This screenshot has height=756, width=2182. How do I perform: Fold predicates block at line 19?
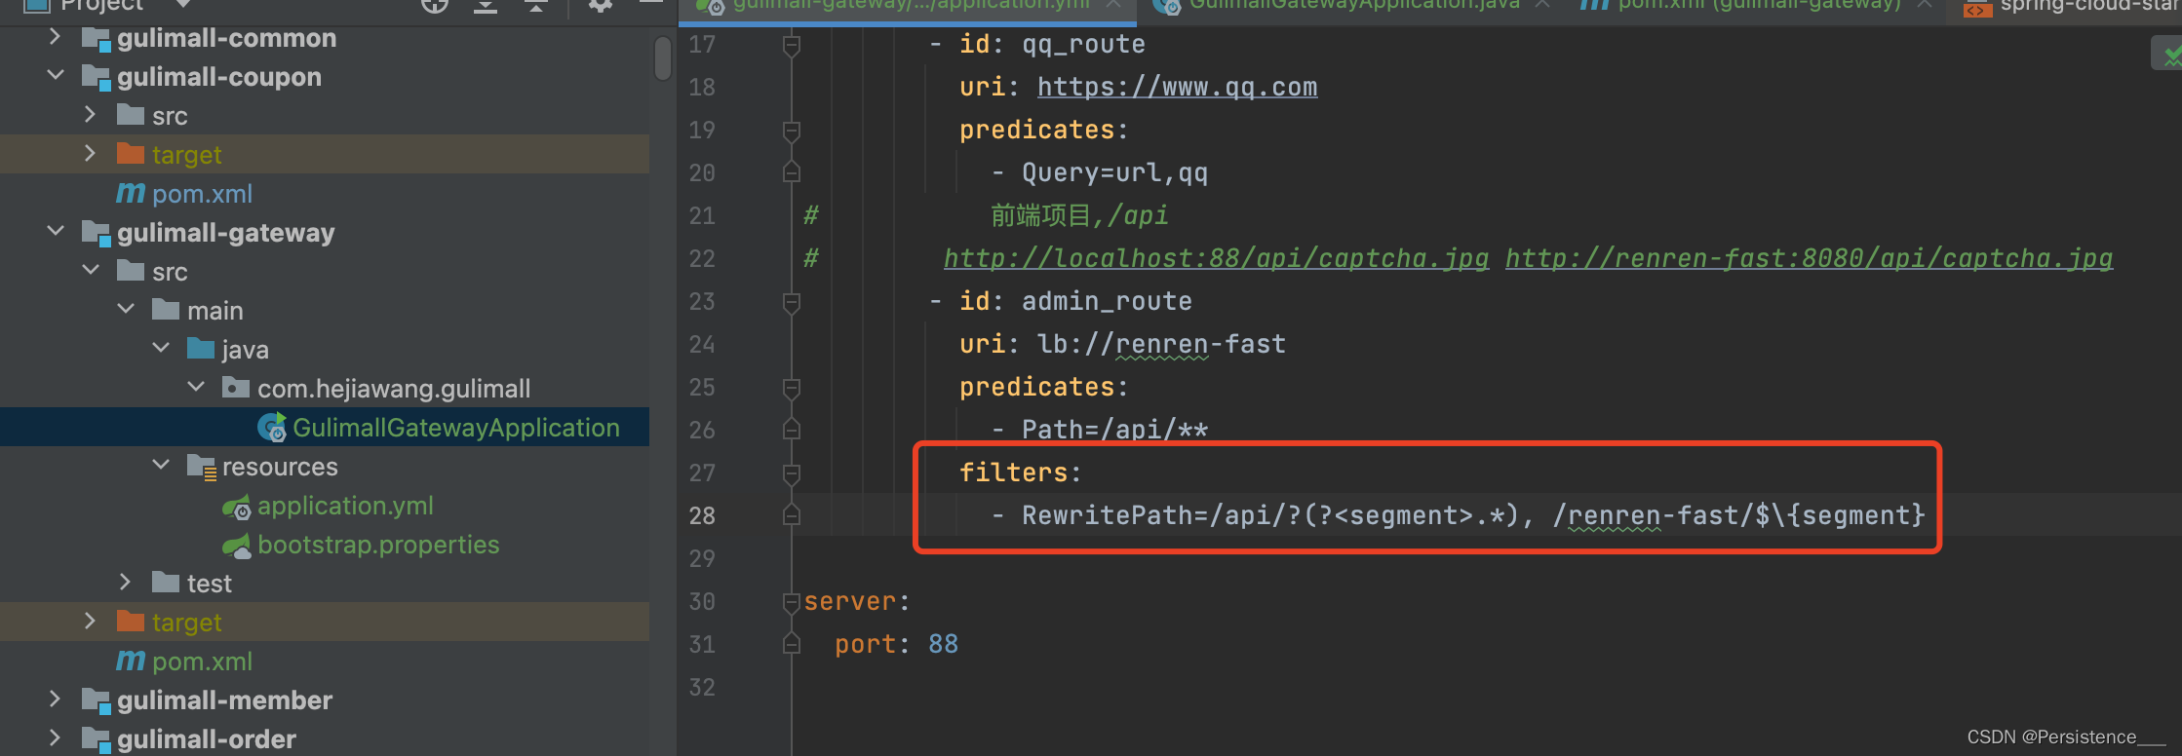[x=792, y=131]
